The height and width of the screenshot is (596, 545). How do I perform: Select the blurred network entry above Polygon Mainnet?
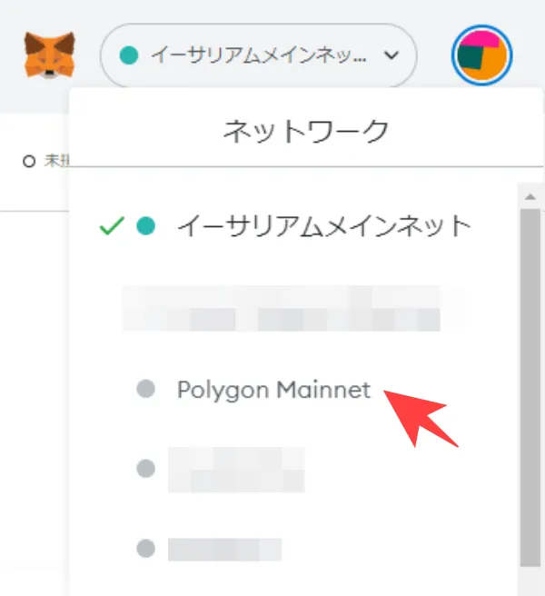(x=282, y=308)
